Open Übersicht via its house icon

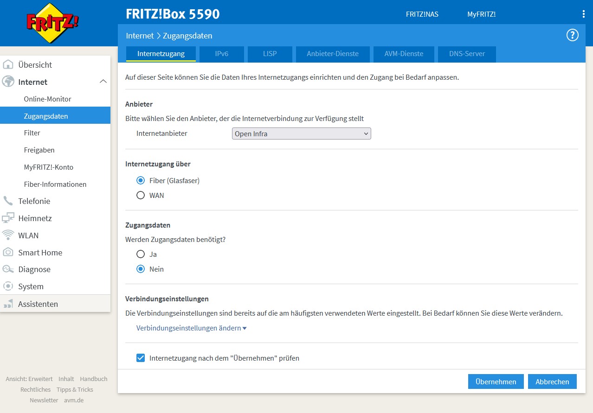[x=8, y=64]
